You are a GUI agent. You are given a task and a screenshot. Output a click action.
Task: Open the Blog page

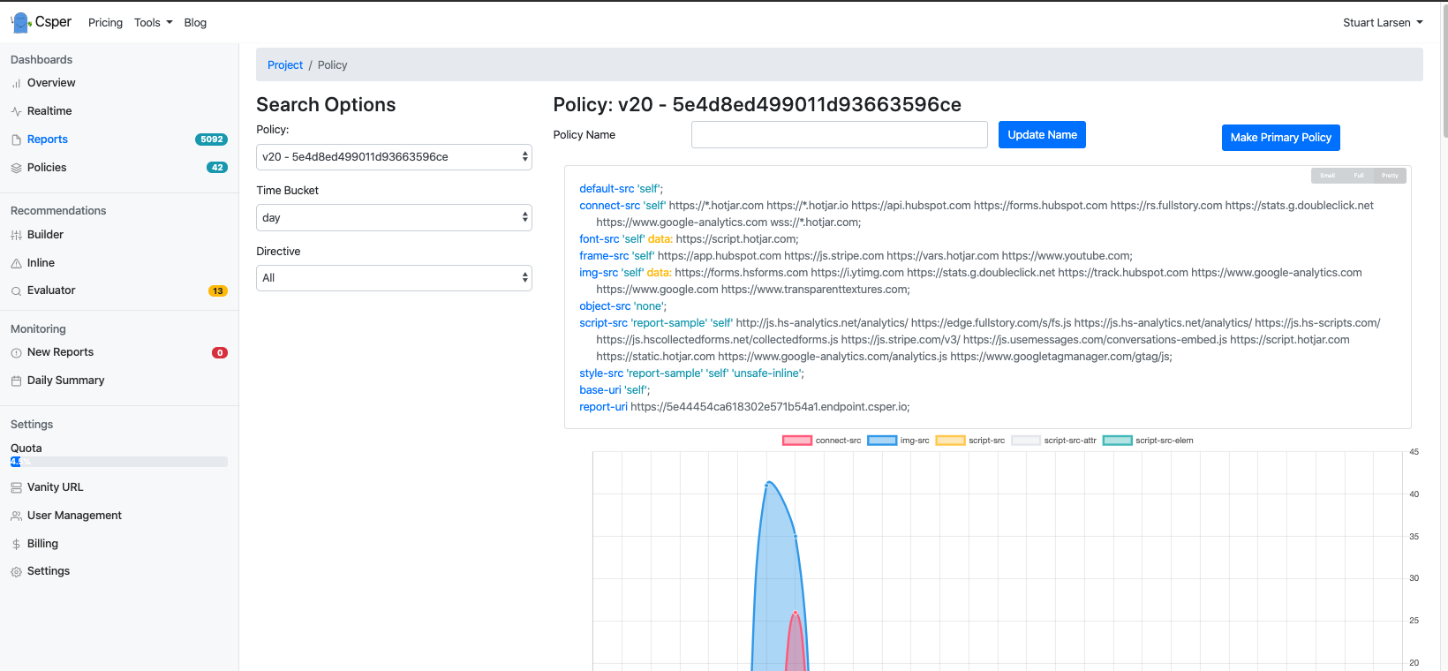pyautogui.click(x=195, y=23)
